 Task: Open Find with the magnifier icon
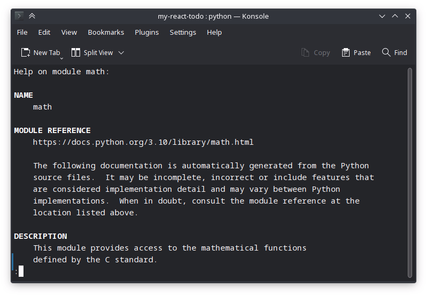[x=386, y=52]
